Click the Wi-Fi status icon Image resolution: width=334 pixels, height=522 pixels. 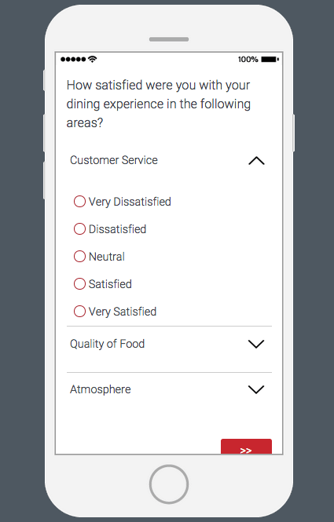92,59
